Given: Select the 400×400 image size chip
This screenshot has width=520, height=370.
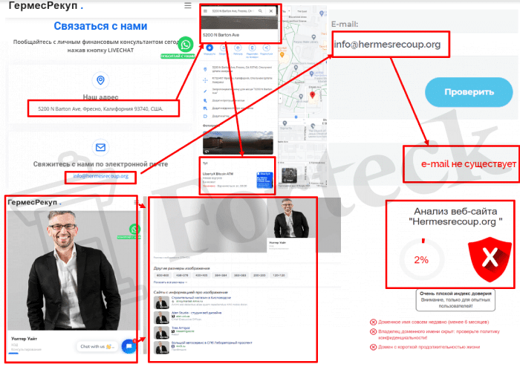Looking at the screenshot, I should (201, 275).
